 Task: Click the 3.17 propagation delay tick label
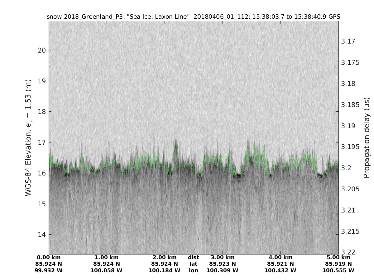click(349, 41)
